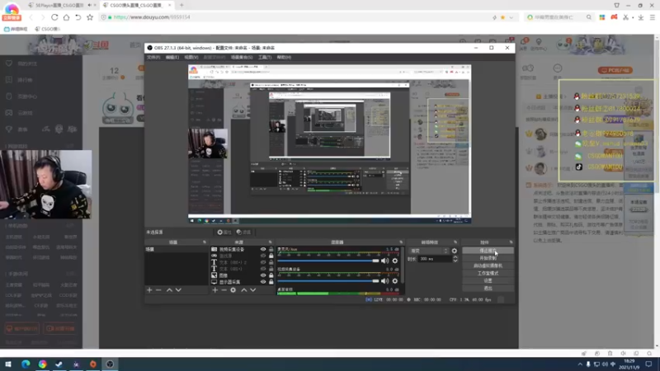Image resolution: width=660 pixels, height=371 pixels.
Task: Increase transition duration using the stepper arrow
Action: (455, 257)
